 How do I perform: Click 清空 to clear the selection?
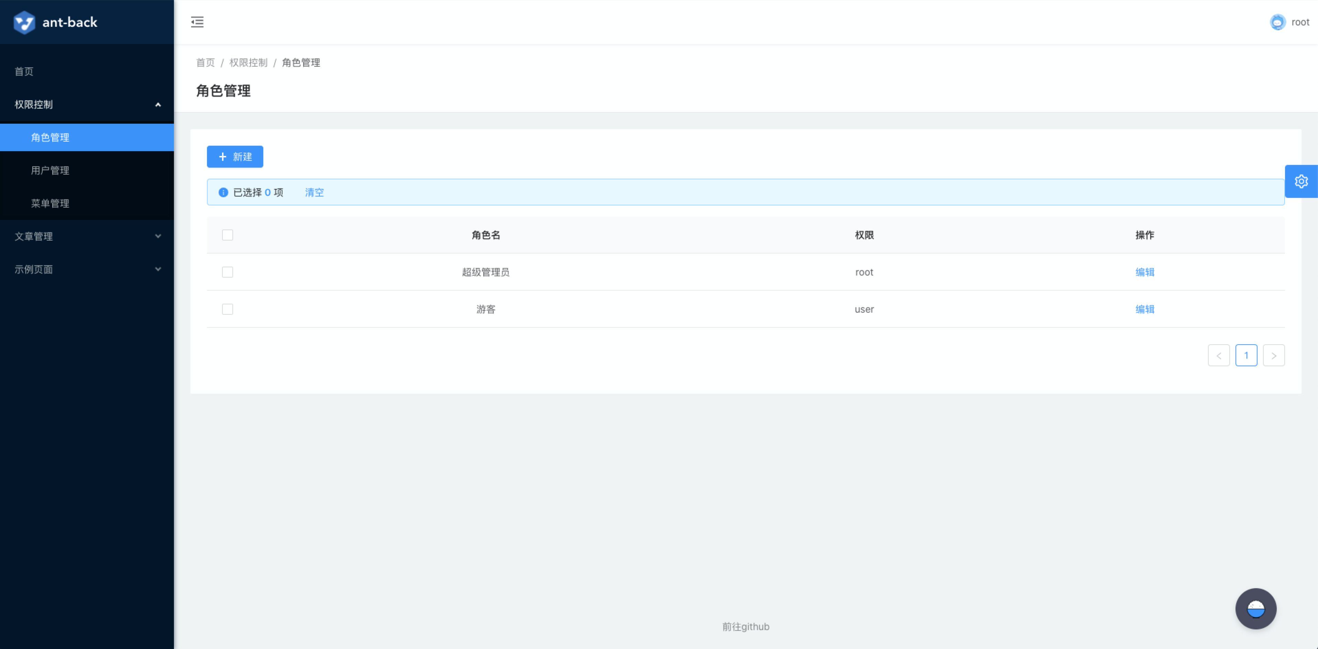314,192
